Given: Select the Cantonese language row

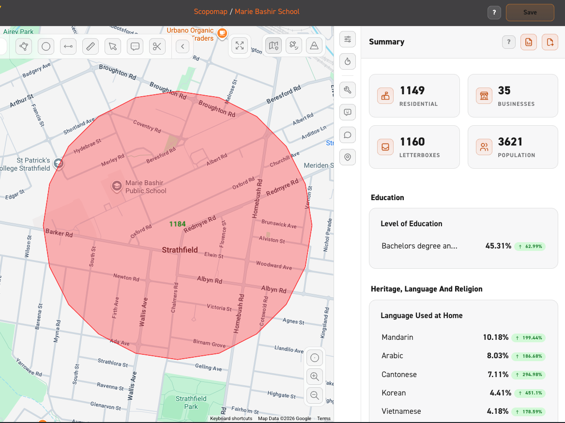Looking at the screenshot, I should [463, 375].
